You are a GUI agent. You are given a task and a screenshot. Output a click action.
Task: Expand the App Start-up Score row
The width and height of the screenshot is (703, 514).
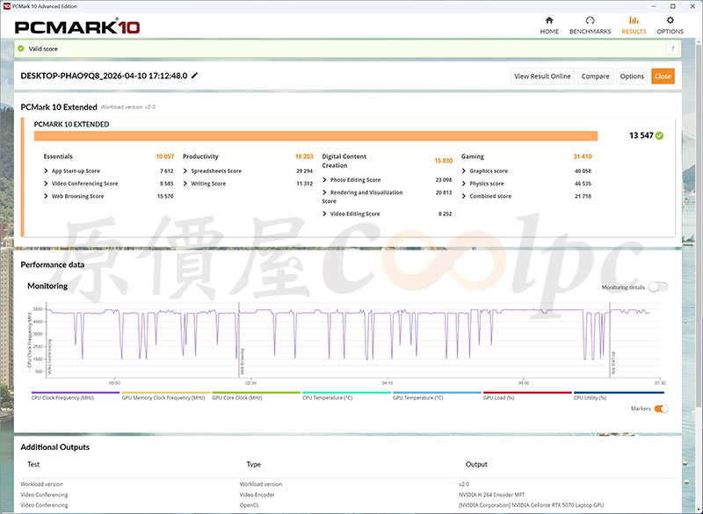click(x=47, y=171)
